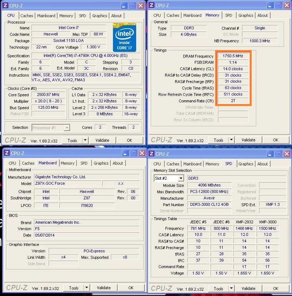The height and width of the screenshot is (296, 292).
Task: Switch to the Caches tab in the CPU window
Action: pos(27,16)
